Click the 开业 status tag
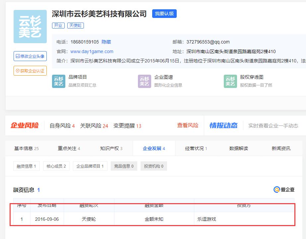 (x=58, y=26)
